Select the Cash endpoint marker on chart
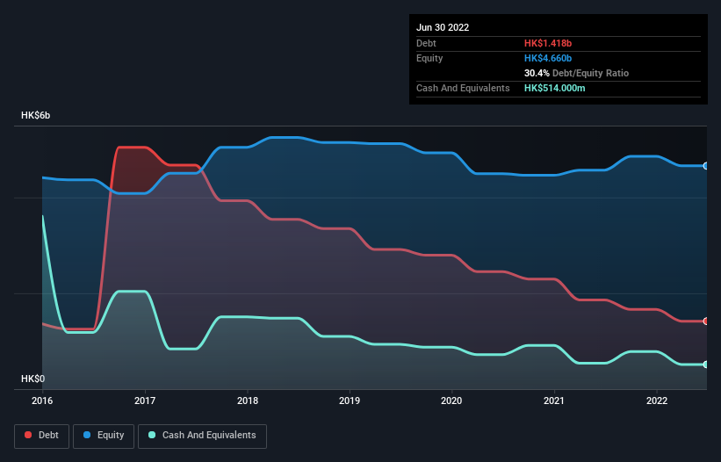 click(706, 365)
